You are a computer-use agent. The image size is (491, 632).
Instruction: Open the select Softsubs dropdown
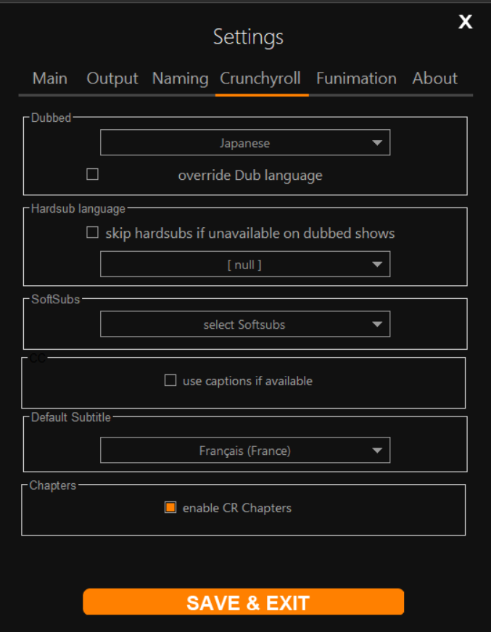pyautogui.click(x=245, y=324)
